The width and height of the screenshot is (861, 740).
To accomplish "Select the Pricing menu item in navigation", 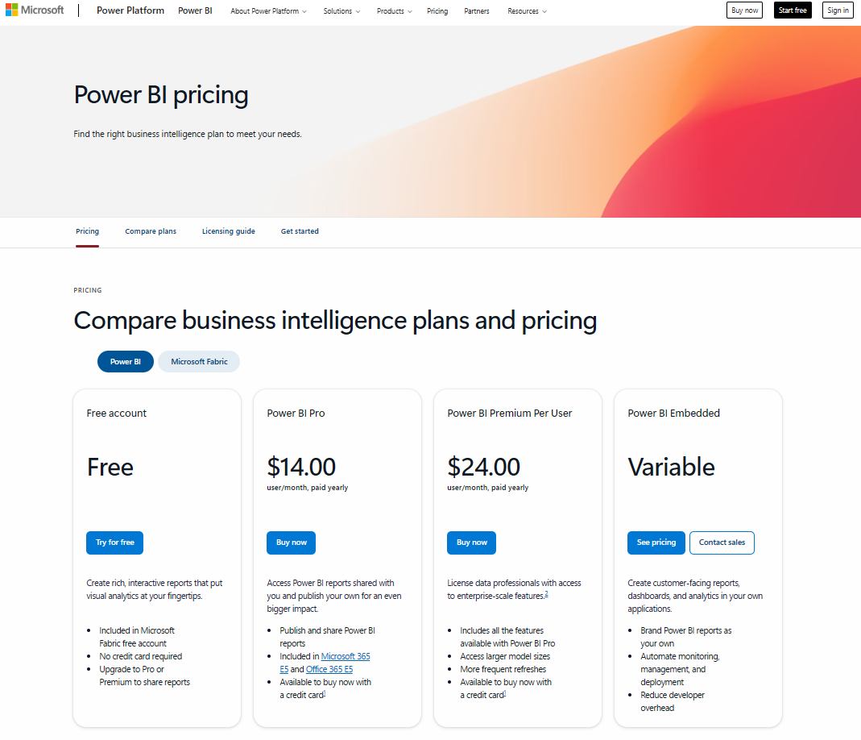I will (x=437, y=10).
